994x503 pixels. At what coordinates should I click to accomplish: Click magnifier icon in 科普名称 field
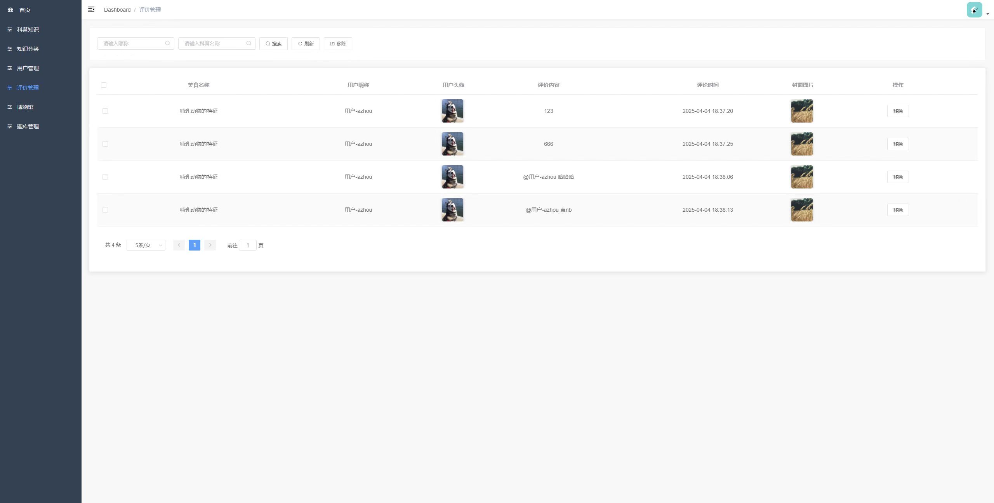(x=248, y=43)
